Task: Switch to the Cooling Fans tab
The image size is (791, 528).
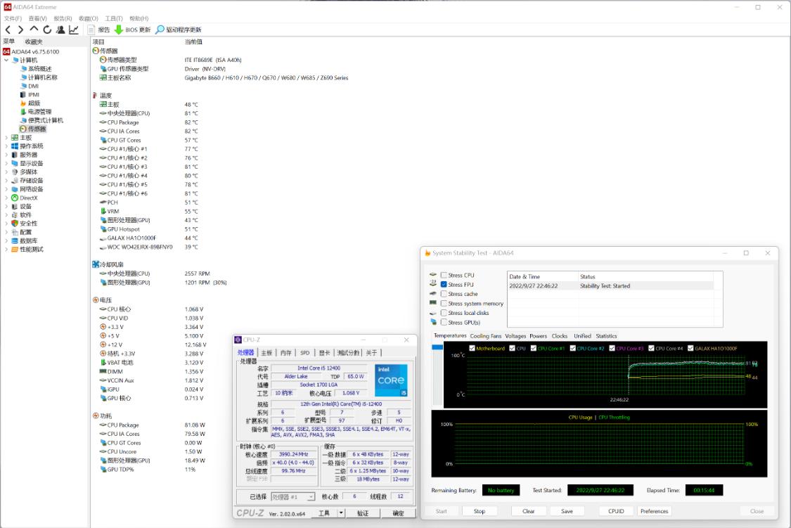Action: (485, 336)
